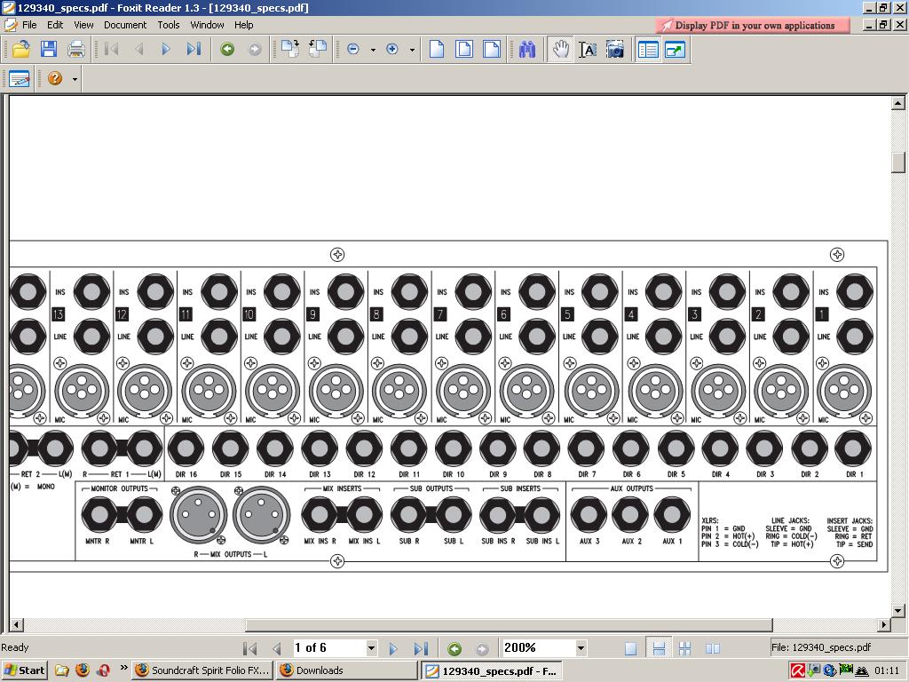Screen dimensions: 909x682
Task: Open the red Avira tray icon
Action: tap(798, 671)
